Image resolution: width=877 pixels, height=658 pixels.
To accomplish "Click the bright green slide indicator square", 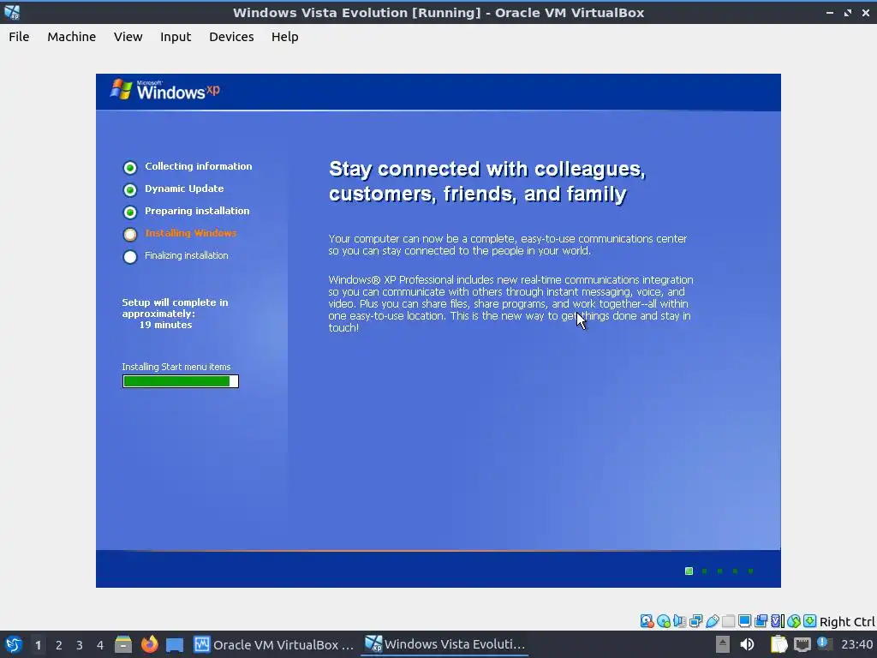I will click(689, 571).
